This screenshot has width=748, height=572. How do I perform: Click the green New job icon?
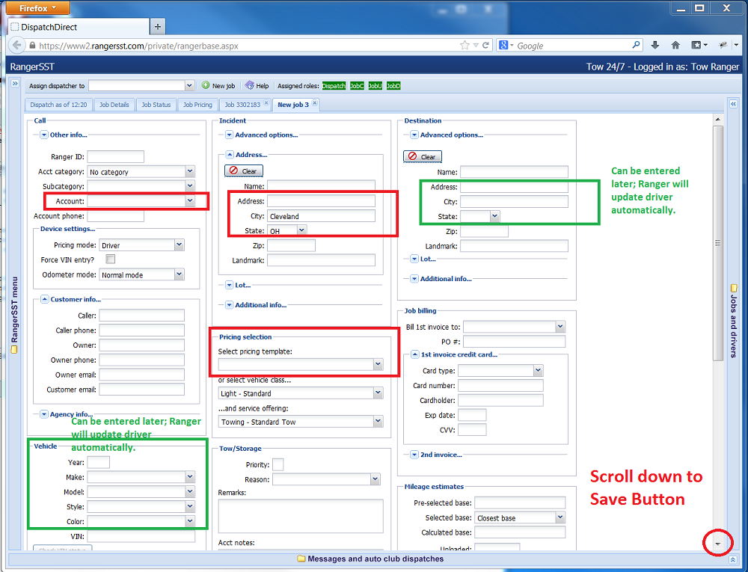point(206,86)
